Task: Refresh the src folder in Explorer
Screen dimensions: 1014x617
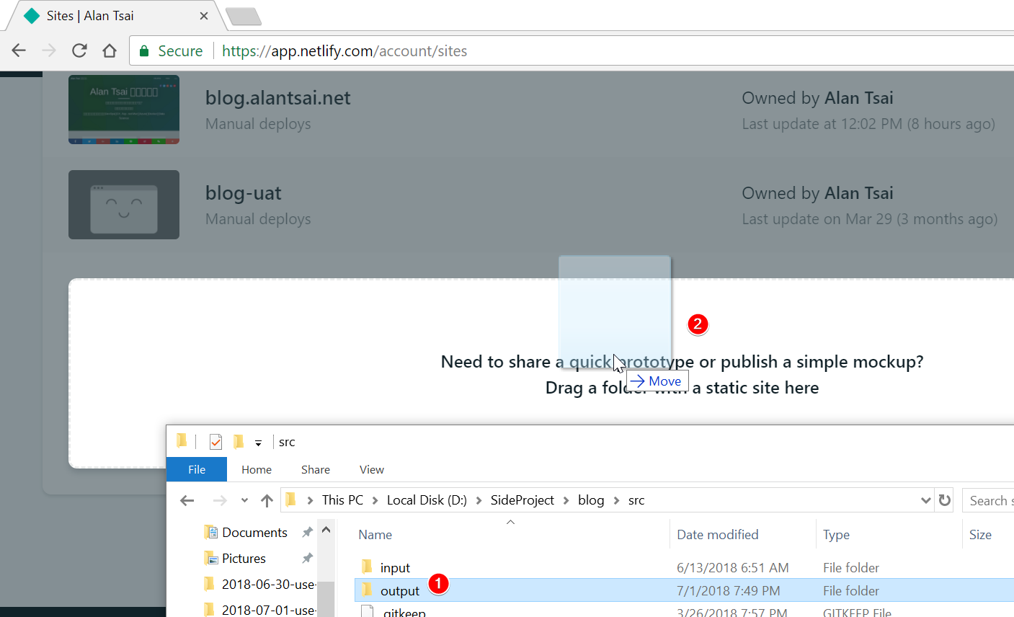Action: (x=945, y=500)
